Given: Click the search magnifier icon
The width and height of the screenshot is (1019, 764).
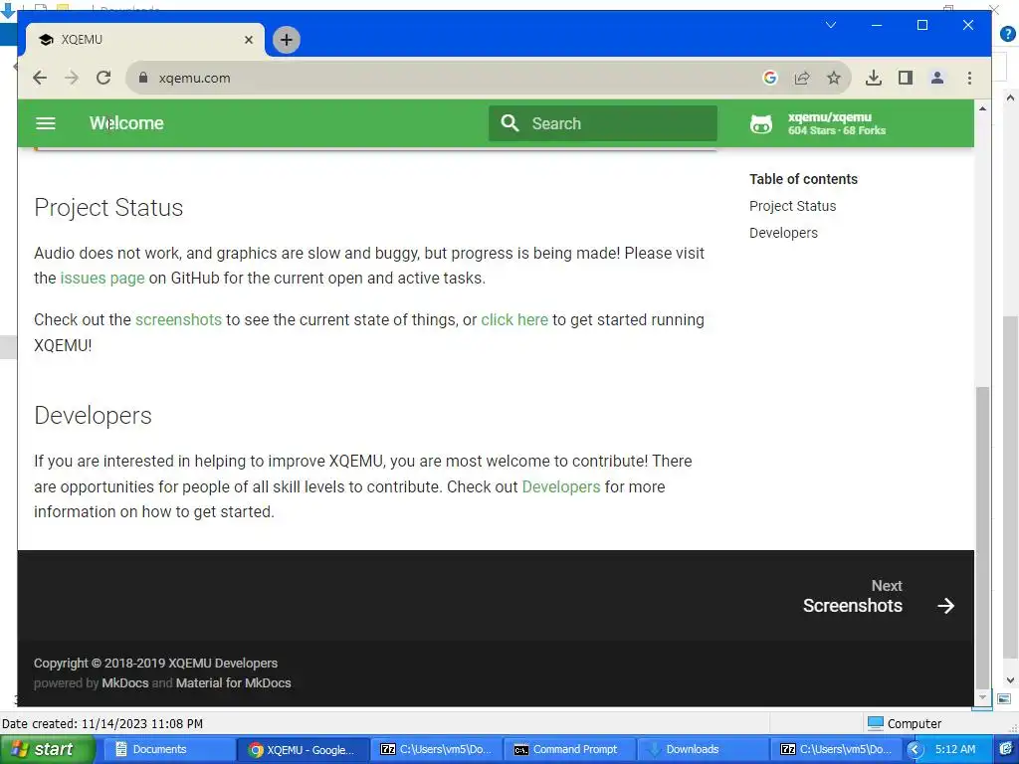Looking at the screenshot, I should point(510,123).
